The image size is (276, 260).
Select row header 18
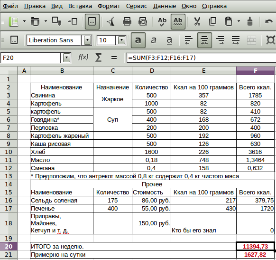[x=9, y=223]
